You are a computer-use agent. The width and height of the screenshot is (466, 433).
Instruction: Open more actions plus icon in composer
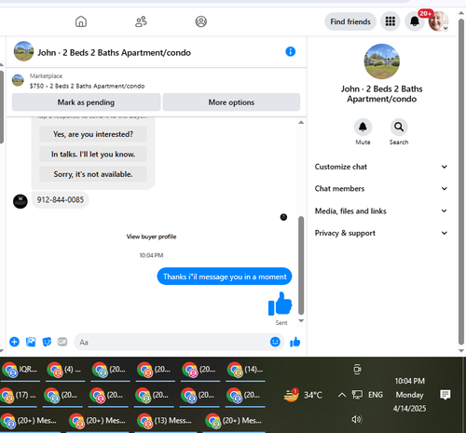point(14,342)
